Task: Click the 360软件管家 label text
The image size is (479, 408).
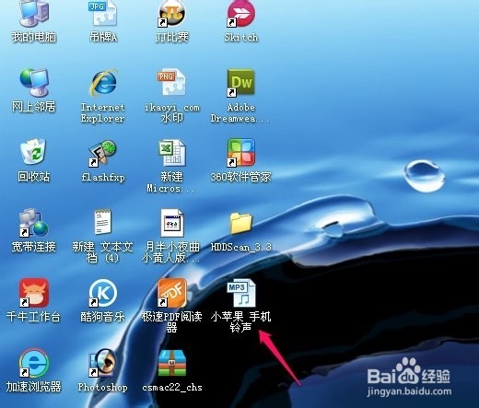Action: [x=241, y=177]
